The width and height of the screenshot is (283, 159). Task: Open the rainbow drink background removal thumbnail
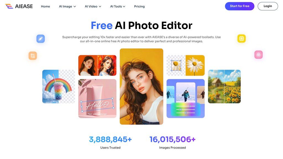59,86
